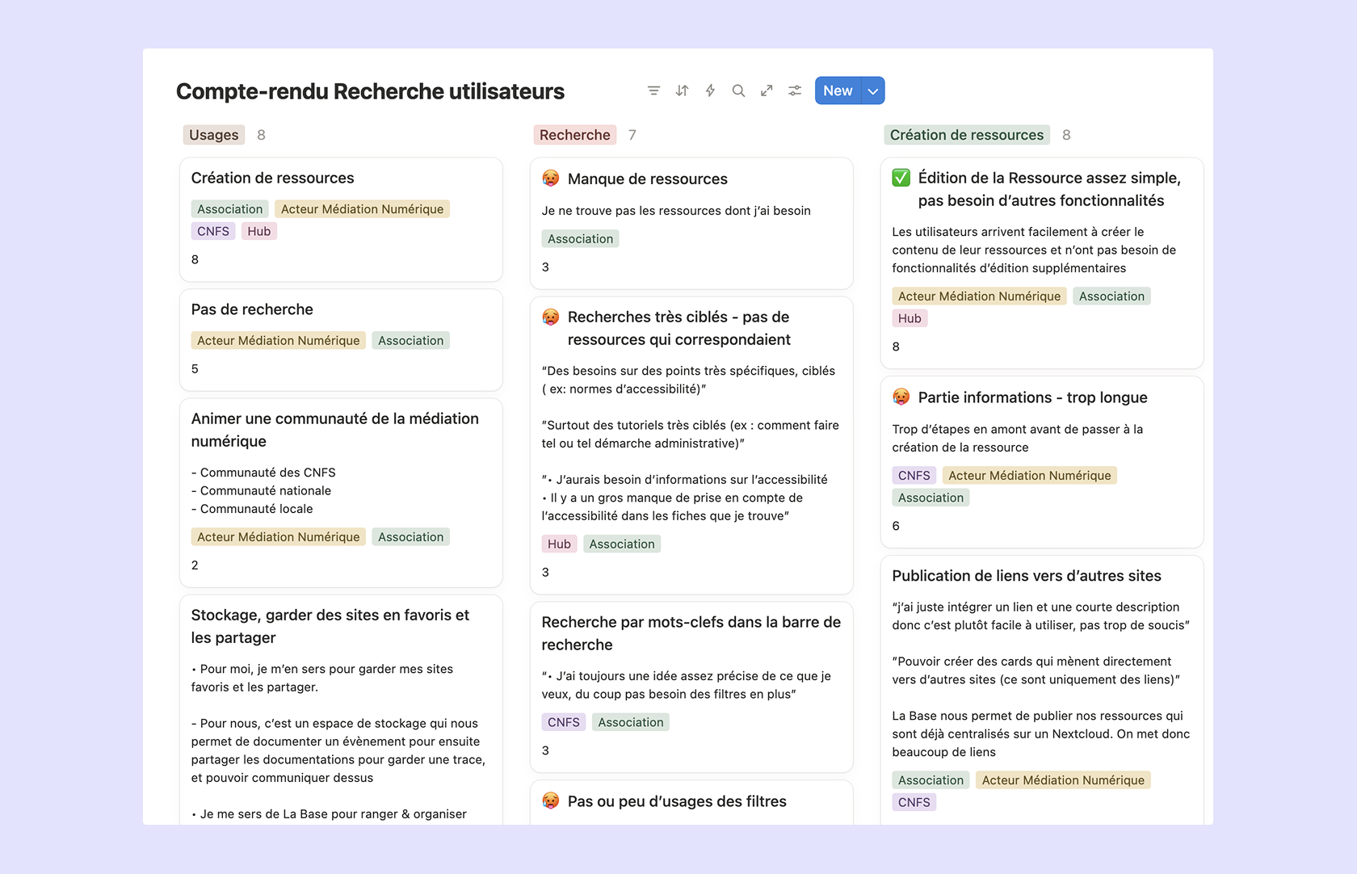
Task: Click the line "- Communauté des CNFS"
Action: tap(263, 473)
